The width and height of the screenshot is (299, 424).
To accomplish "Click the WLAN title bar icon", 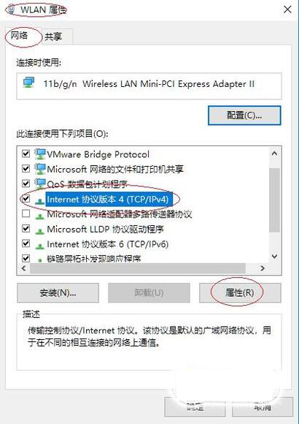I will (x=12, y=10).
